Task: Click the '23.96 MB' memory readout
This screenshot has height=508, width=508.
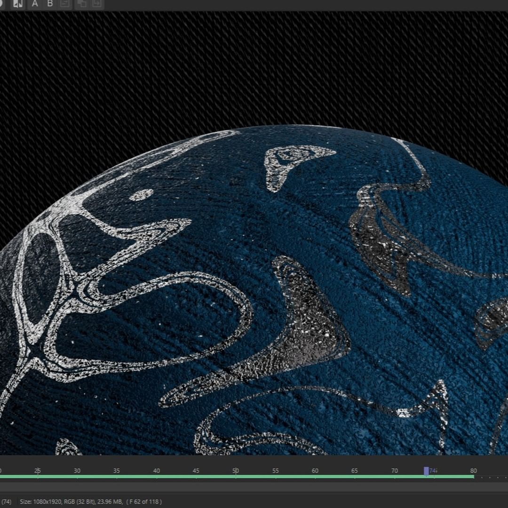Action: point(110,501)
